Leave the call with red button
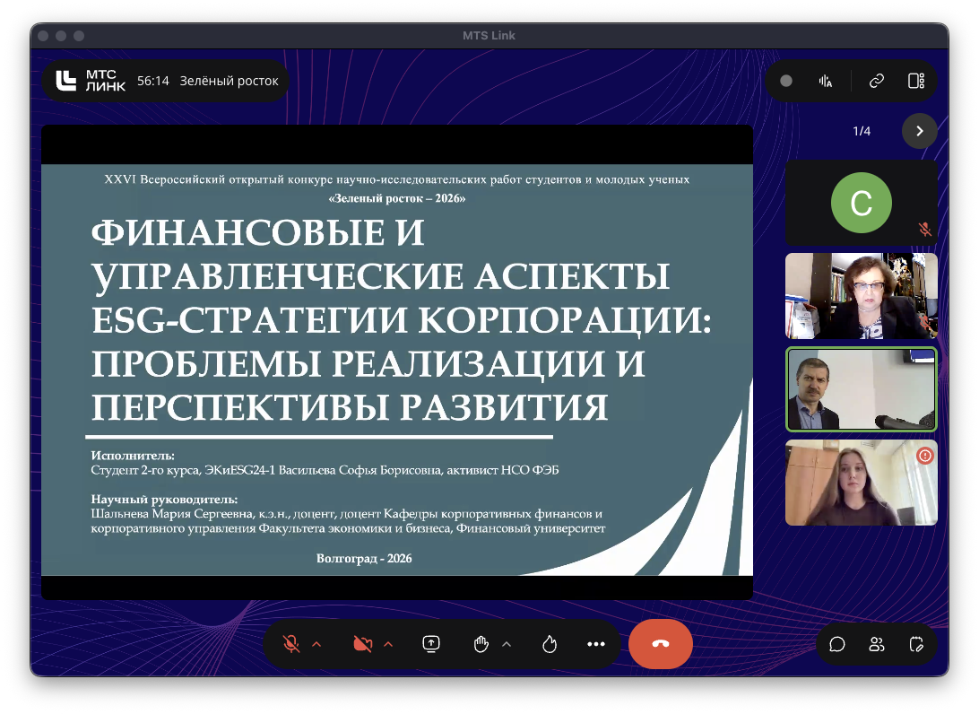 click(661, 644)
